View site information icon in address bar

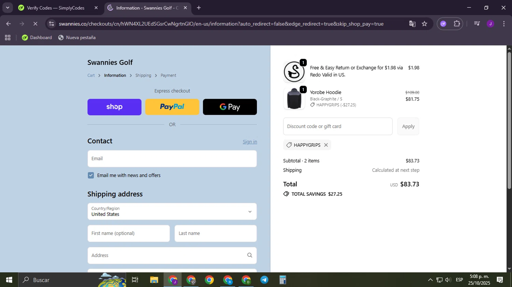(x=52, y=24)
